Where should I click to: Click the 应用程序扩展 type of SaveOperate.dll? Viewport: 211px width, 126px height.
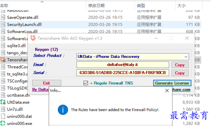click(x=149, y=17)
